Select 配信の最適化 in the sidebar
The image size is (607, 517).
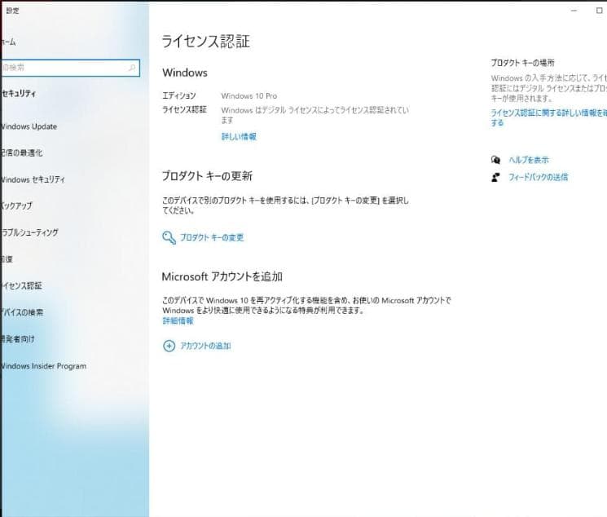pos(21,152)
